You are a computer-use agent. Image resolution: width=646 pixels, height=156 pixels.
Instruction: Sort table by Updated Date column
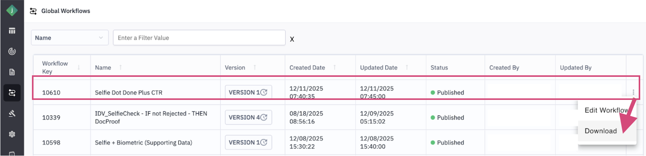coord(407,67)
